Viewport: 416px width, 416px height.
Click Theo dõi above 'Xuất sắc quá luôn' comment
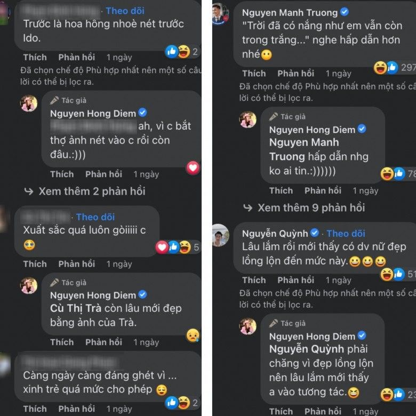click(x=95, y=217)
